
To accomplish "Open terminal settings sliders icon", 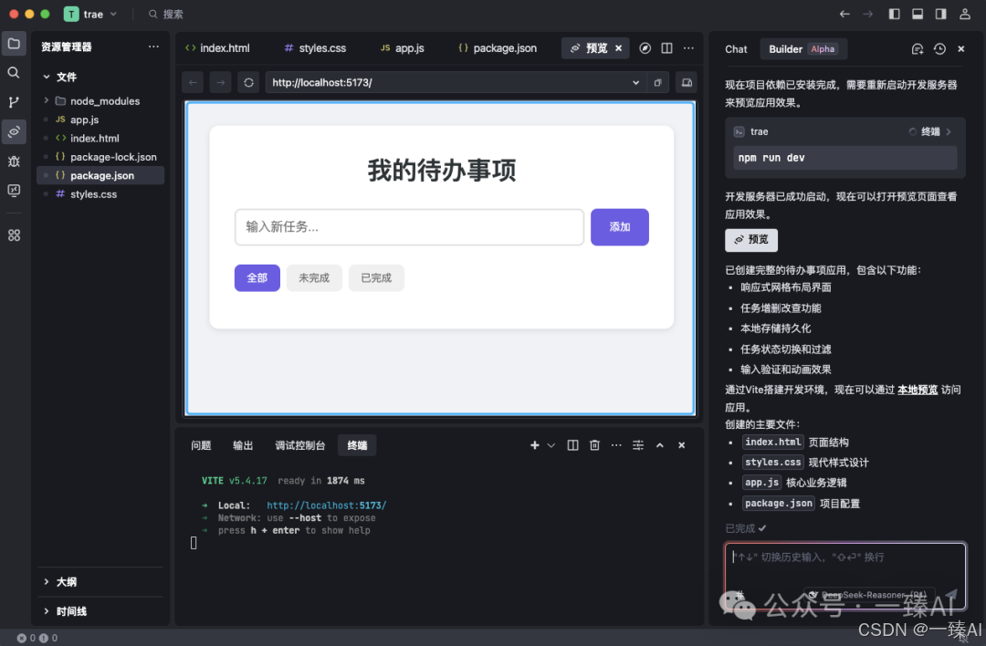I will [638, 445].
